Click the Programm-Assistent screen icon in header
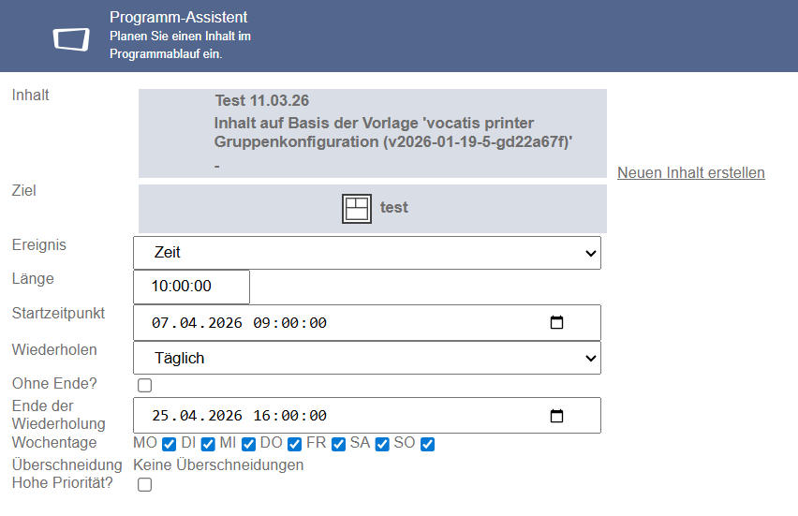 (x=71, y=39)
